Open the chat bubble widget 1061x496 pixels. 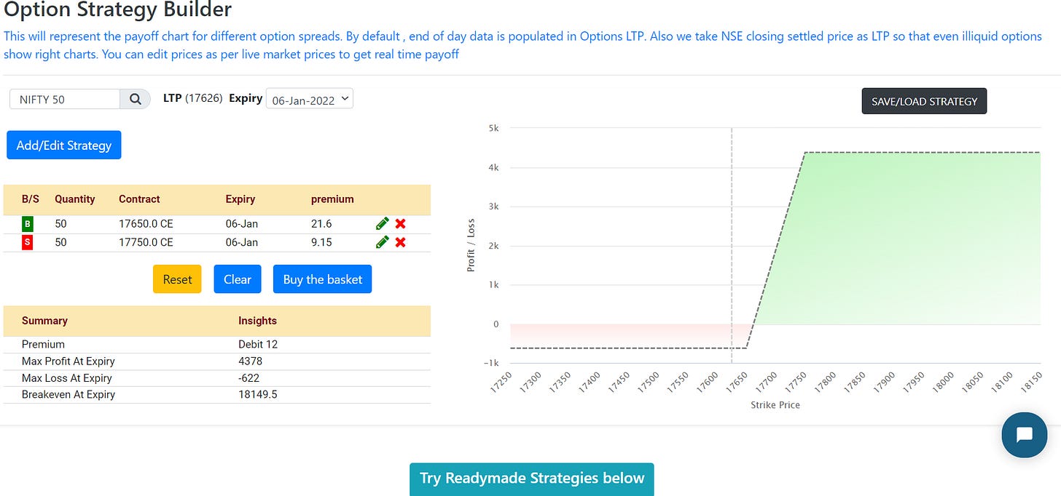(1024, 435)
